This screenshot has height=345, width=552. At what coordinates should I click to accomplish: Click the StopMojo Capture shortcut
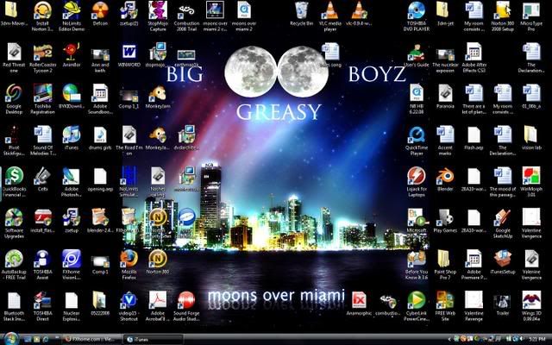pyautogui.click(x=158, y=16)
